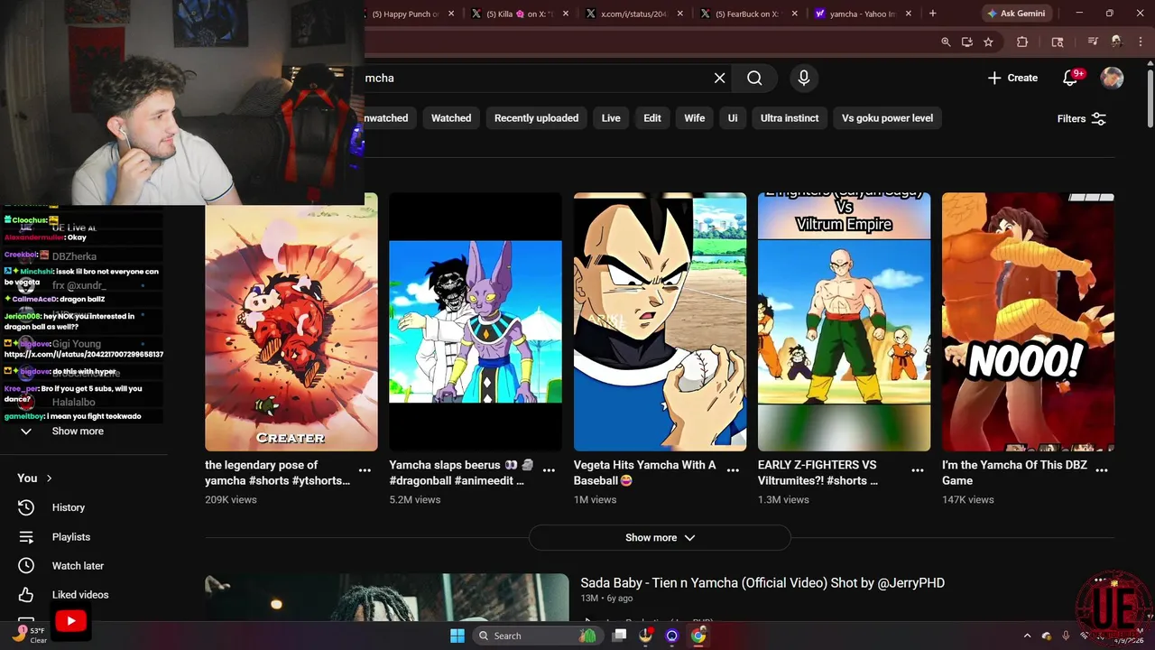Open Chrome from the Windows taskbar

coord(698,636)
